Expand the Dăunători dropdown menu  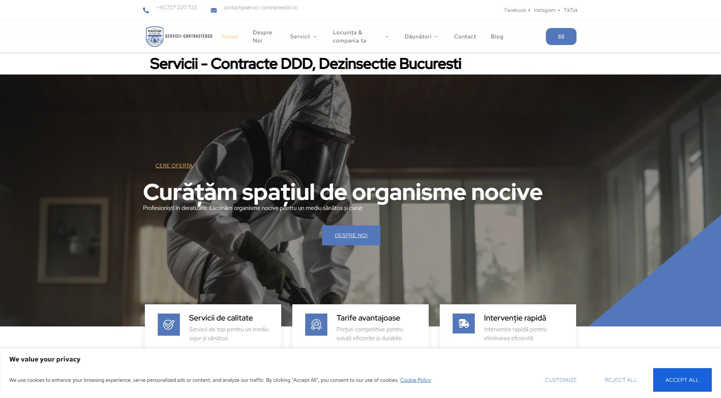point(418,36)
